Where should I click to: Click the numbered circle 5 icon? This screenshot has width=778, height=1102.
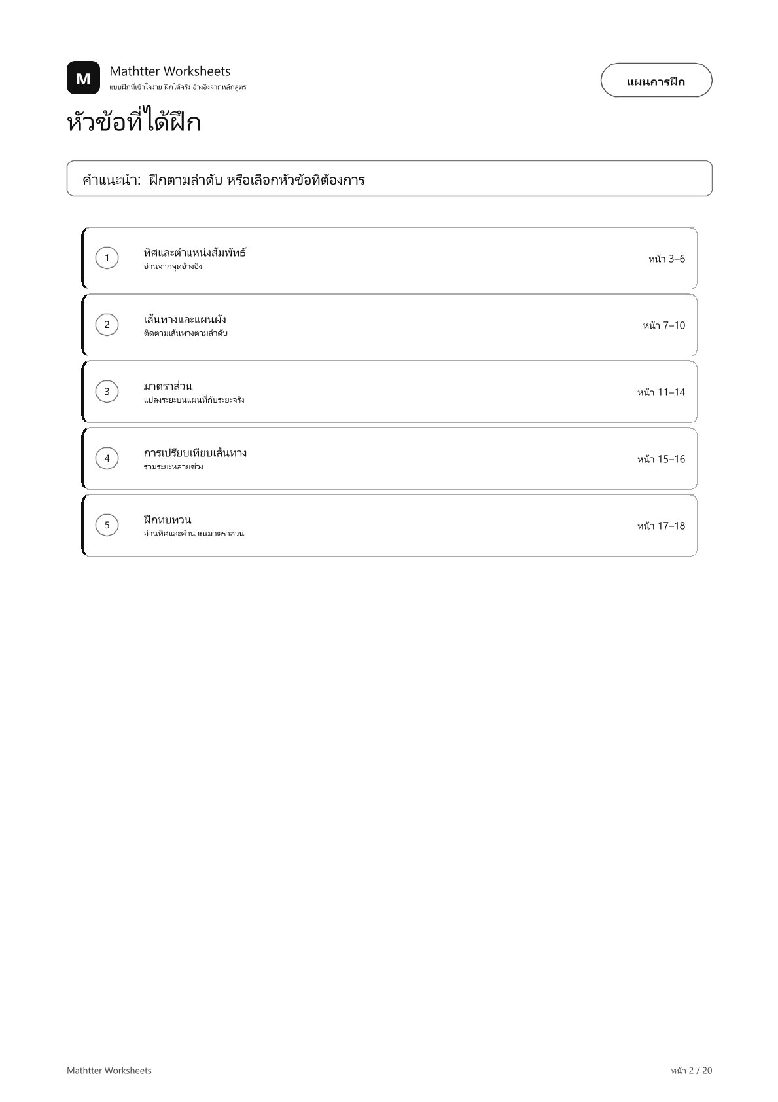[x=107, y=525]
